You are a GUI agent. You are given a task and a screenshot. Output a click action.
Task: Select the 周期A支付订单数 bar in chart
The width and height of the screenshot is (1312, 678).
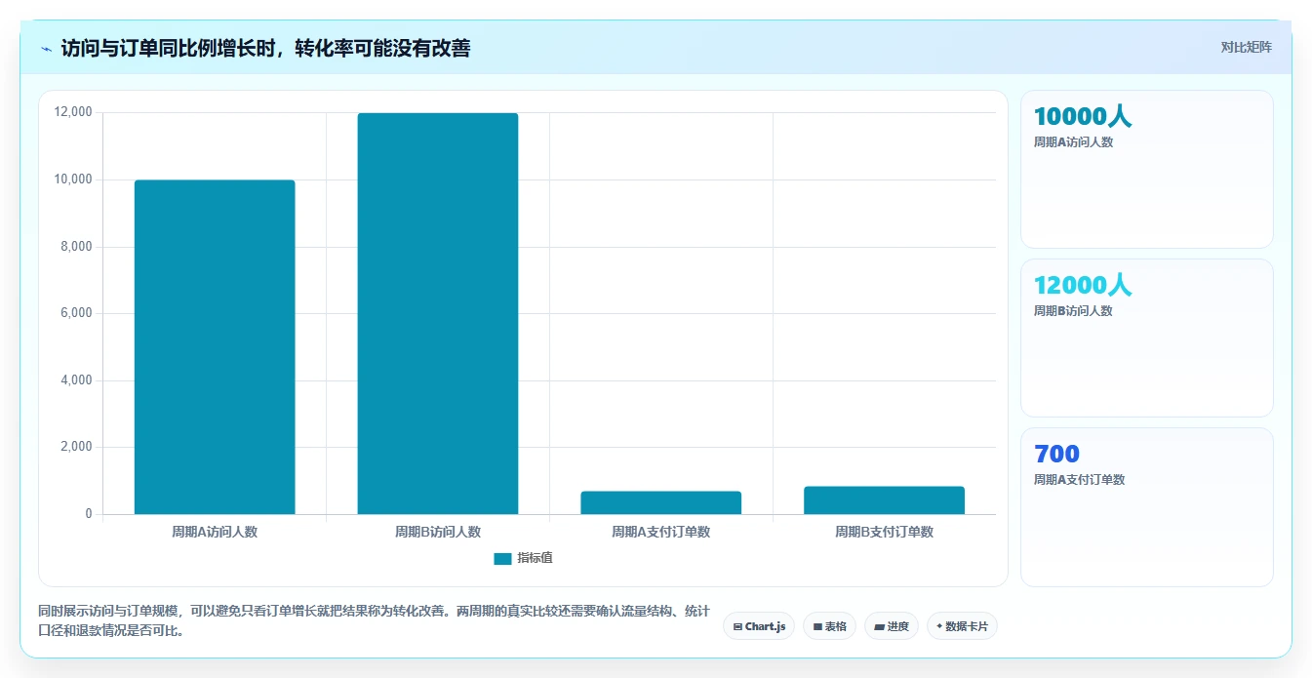click(661, 502)
